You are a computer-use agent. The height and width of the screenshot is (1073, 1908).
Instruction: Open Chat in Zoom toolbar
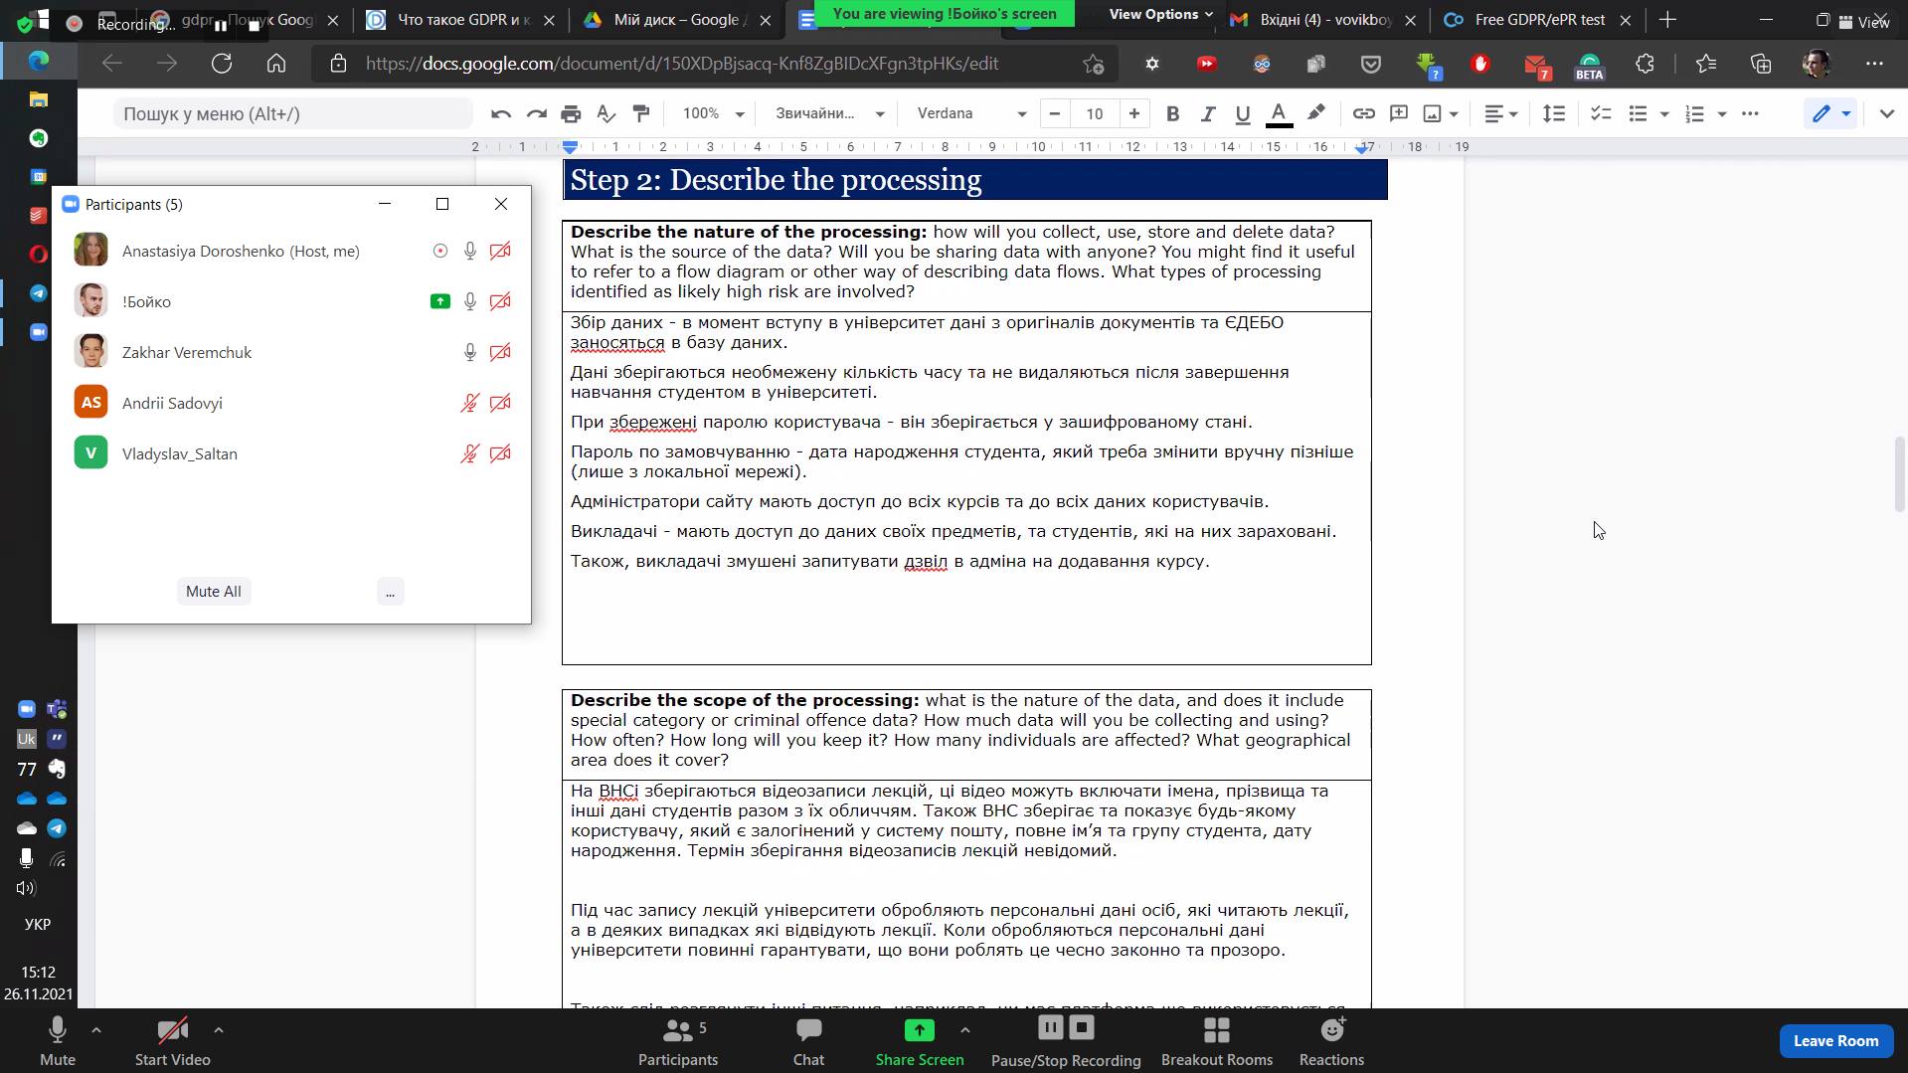coord(808,1041)
